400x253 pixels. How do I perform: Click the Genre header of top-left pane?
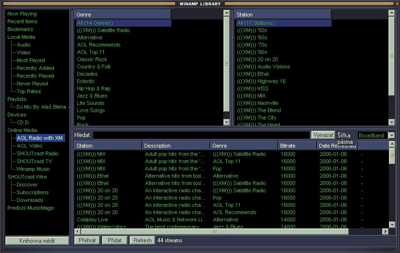[x=122, y=15]
